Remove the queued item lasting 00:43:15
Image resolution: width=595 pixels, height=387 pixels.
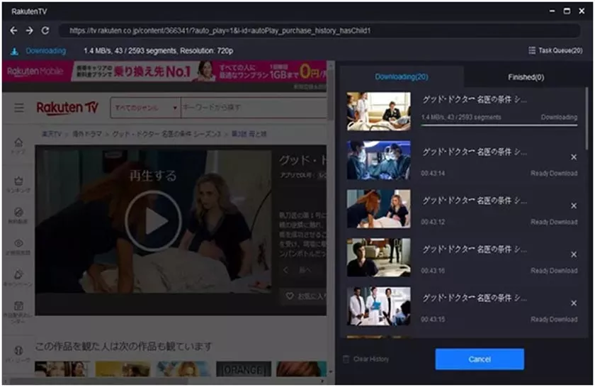(x=574, y=303)
